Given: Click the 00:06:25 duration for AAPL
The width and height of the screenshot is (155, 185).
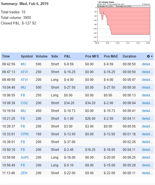Looking at the screenshot, I should [x=129, y=157].
